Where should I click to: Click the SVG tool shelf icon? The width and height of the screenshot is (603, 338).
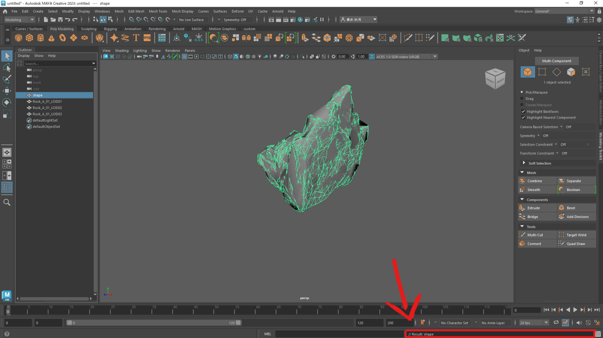point(146,38)
